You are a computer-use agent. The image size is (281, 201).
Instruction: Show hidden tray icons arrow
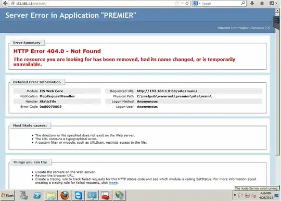click(235, 195)
